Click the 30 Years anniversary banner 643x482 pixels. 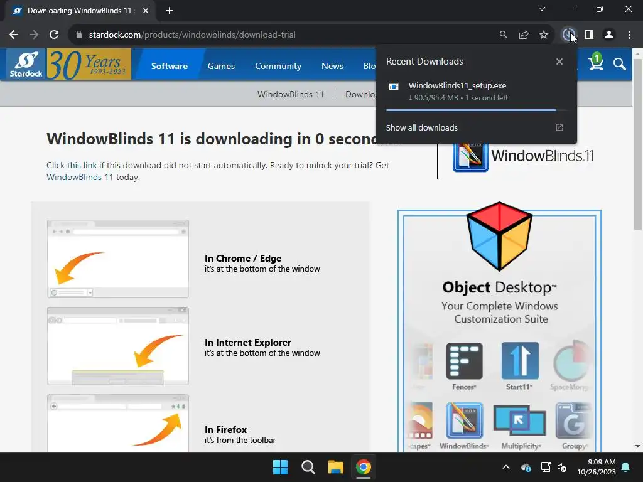tap(89, 64)
